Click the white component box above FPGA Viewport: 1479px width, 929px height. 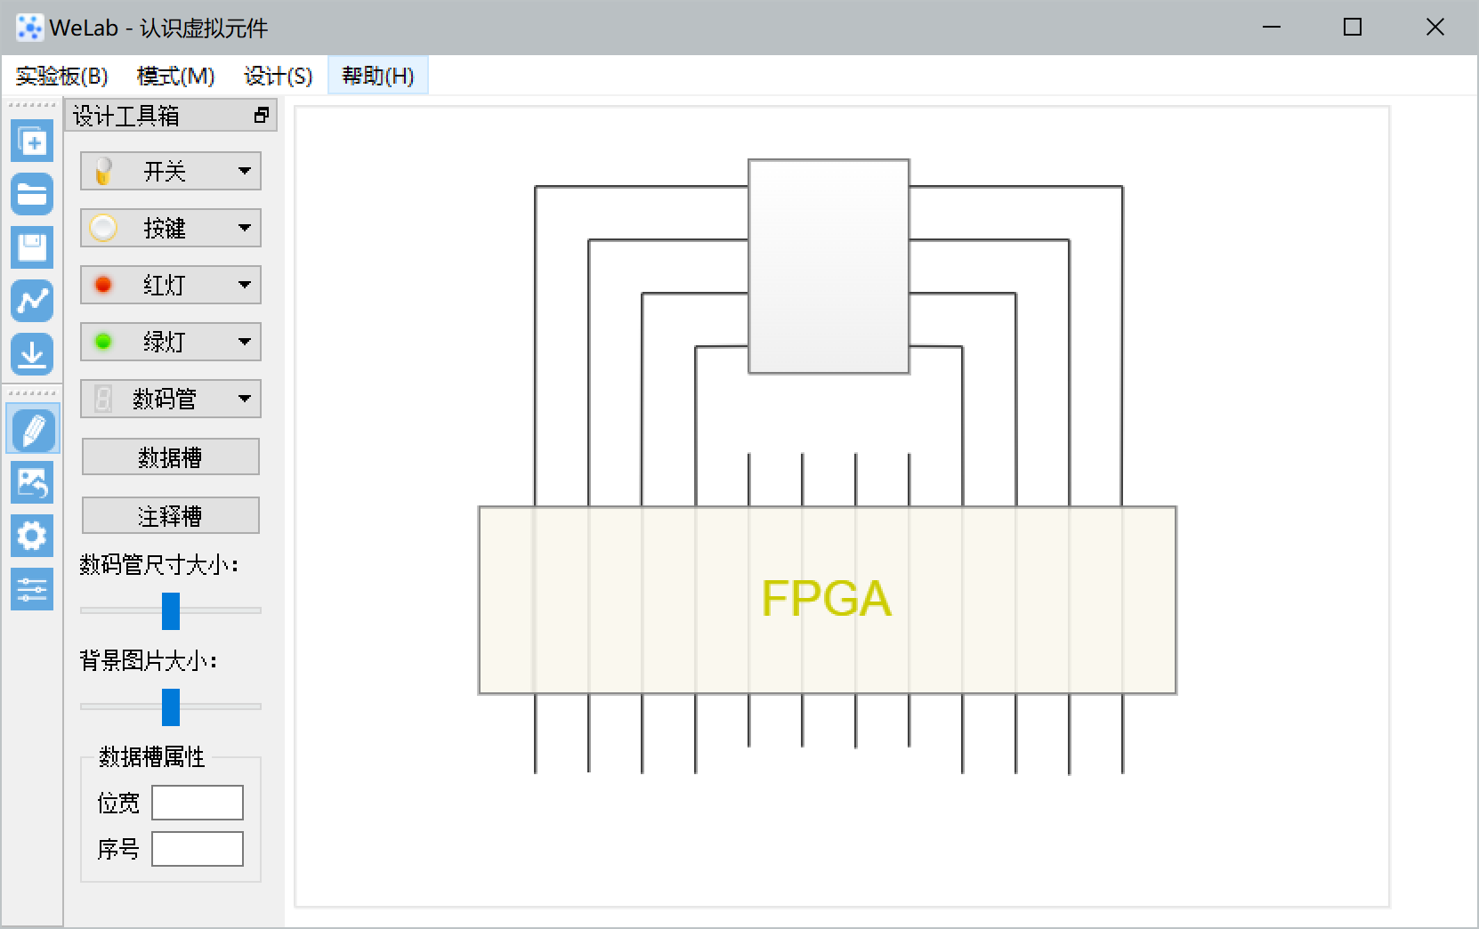click(x=828, y=266)
